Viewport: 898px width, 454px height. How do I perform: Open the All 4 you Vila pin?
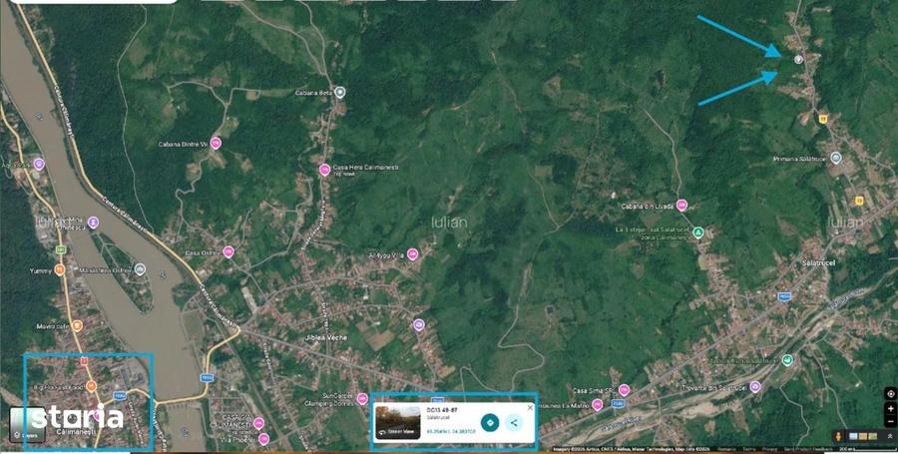tap(412, 254)
